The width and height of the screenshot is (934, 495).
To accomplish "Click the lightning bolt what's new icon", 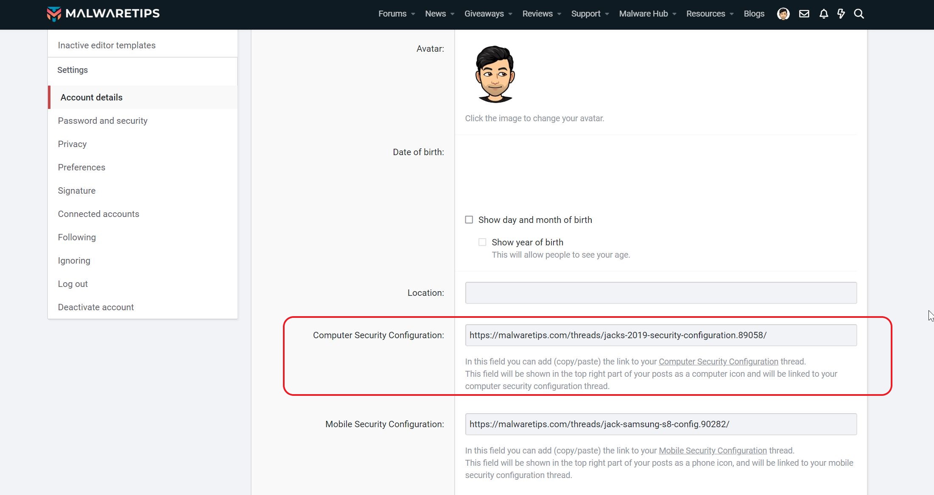I will click(x=841, y=14).
